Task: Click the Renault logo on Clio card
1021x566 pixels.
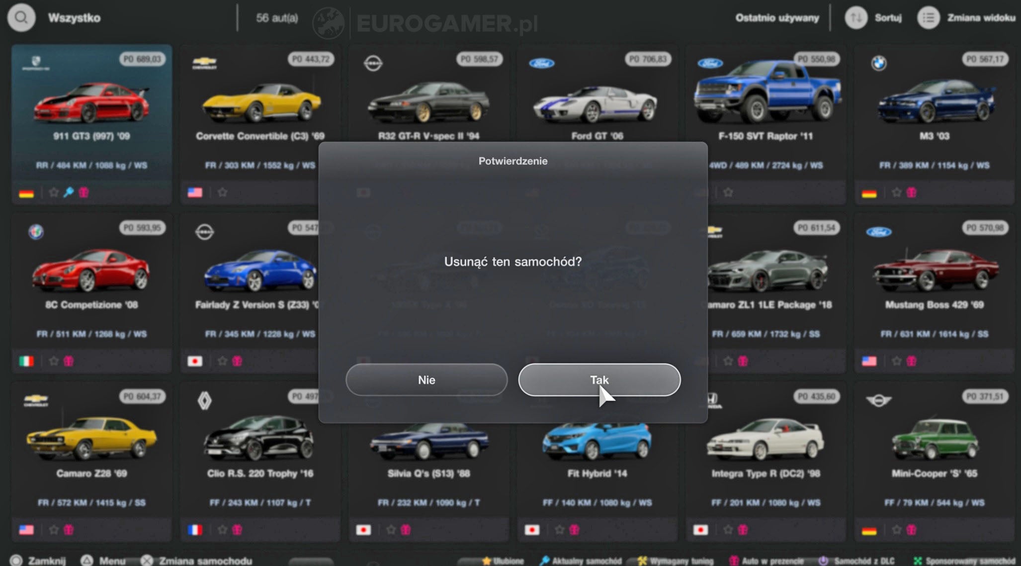Action: click(204, 400)
